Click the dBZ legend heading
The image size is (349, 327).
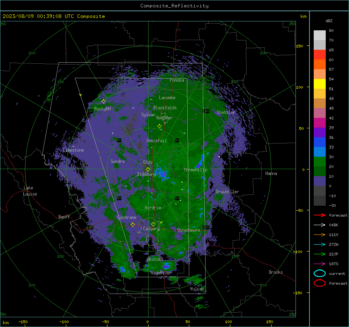[329, 21]
